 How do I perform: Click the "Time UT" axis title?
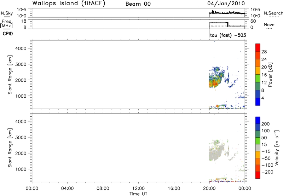tap(138, 194)
